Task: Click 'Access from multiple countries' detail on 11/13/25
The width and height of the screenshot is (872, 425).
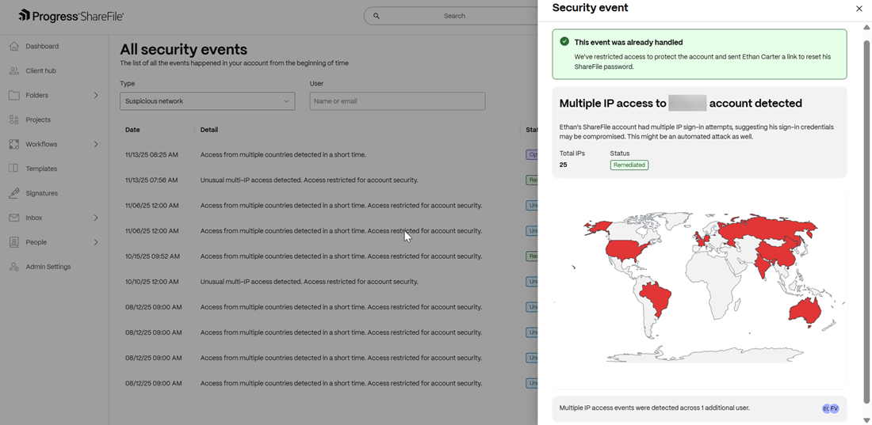Action: coord(283,154)
